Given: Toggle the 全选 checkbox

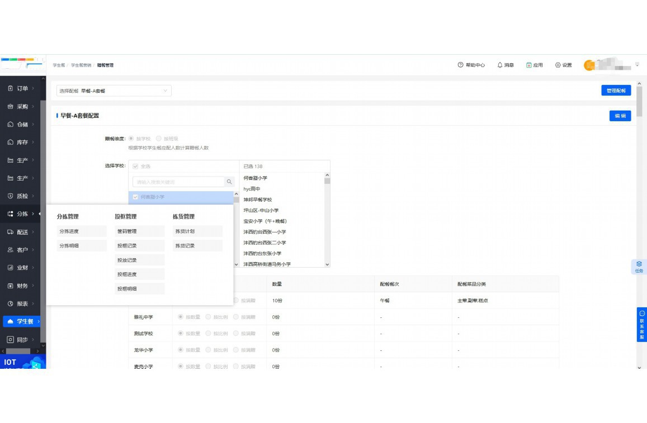Looking at the screenshot, I should pyautogui.click(x=136, y=167).
